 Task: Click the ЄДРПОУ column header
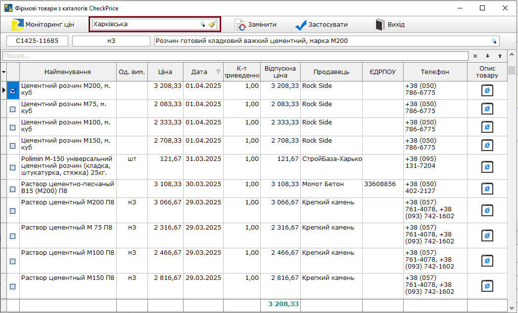pos(382,72)
